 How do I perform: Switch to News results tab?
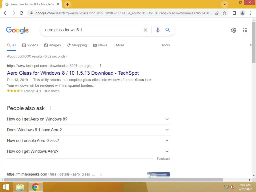(x=100, y=45)
